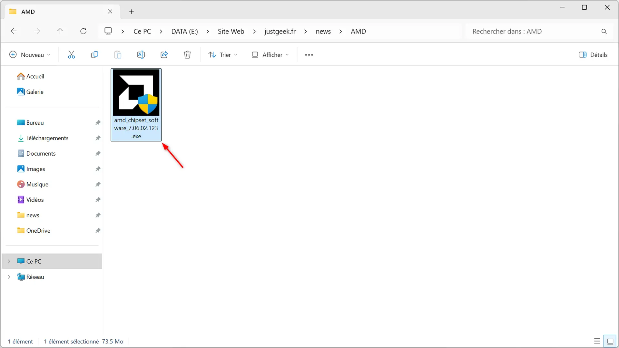Click chevron after news in breadcrumb
Image resolution: width=619 pixels, height=348 pixels.
tap(340, 31)
